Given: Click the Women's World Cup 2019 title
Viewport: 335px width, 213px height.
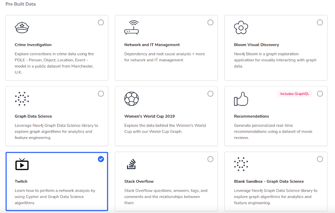Looking at the screenshot, I should pos(150,116).
